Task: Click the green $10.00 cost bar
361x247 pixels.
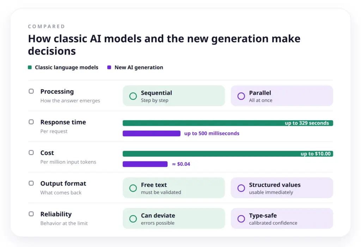Action: coord(228,154)
